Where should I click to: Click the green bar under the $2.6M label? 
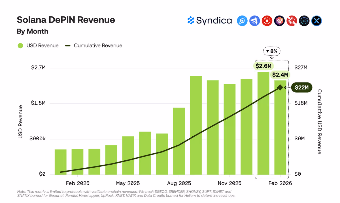[263, 123]
